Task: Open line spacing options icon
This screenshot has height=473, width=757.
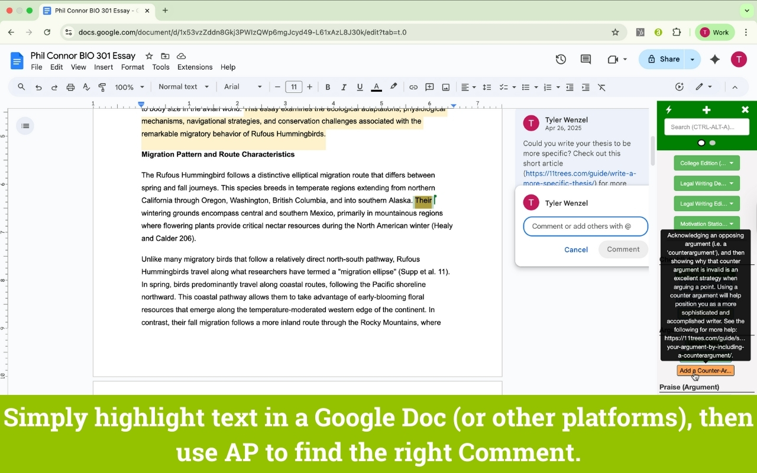Action: [487, 87]
